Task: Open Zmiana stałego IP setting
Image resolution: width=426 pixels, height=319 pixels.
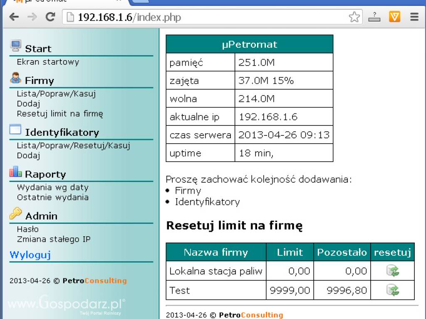Action: 54,239
